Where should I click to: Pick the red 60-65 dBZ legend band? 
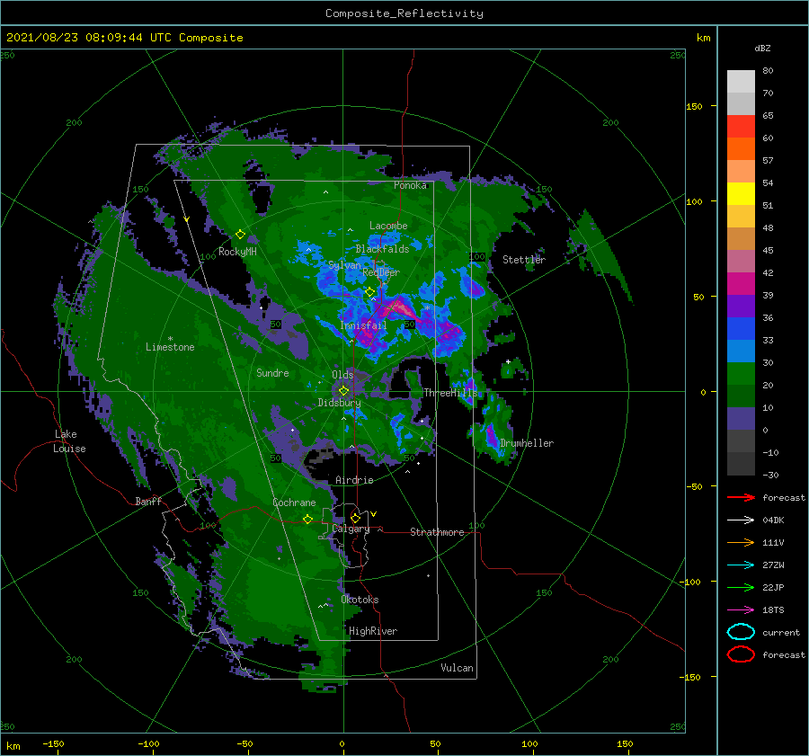741,127
